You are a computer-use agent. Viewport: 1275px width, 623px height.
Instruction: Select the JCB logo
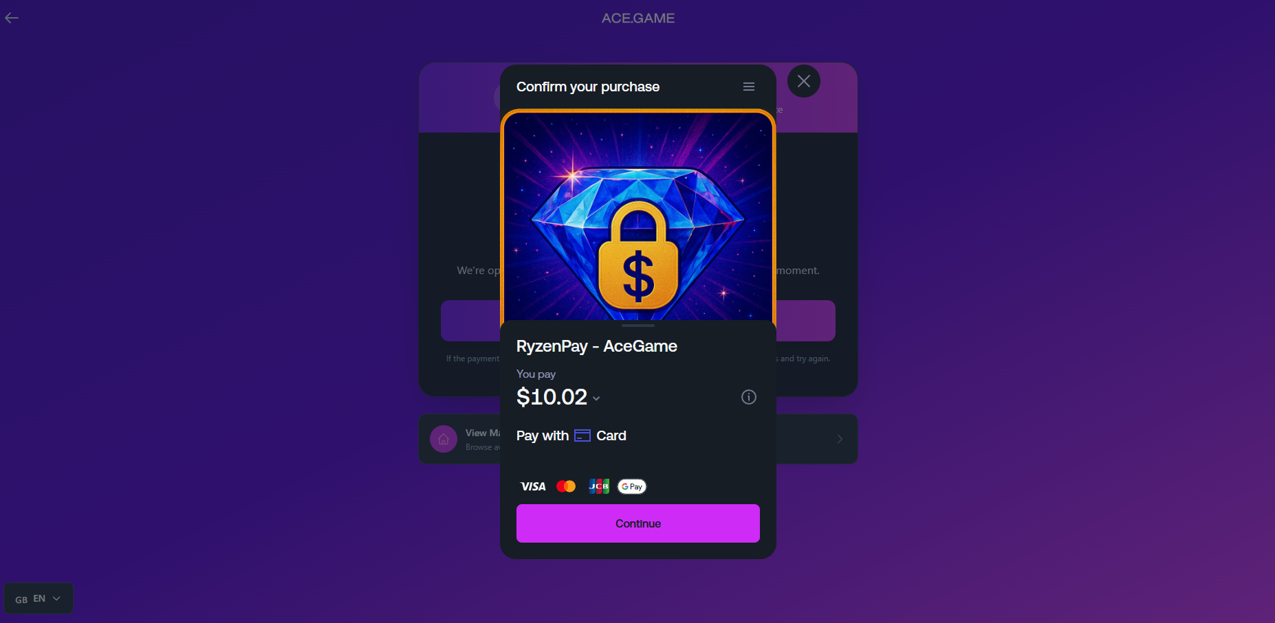pos(599,486)
